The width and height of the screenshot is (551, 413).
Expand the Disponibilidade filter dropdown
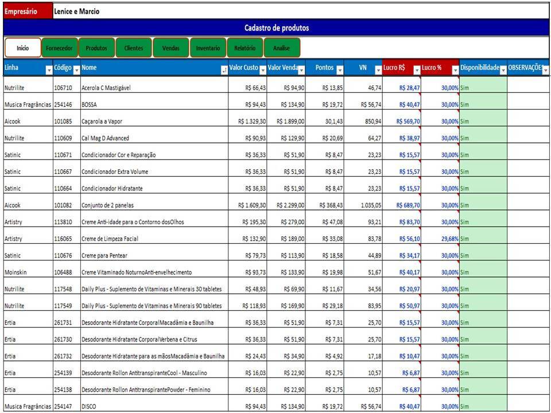[x=503, y=71]
